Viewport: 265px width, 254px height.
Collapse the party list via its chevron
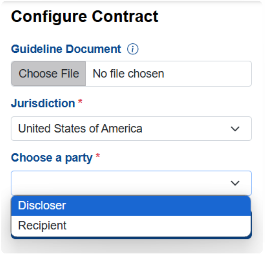[x=235, y=183]
